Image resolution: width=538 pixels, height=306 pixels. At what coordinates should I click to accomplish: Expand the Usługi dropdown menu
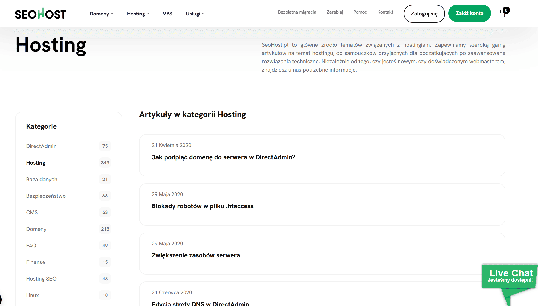[195, 14]
